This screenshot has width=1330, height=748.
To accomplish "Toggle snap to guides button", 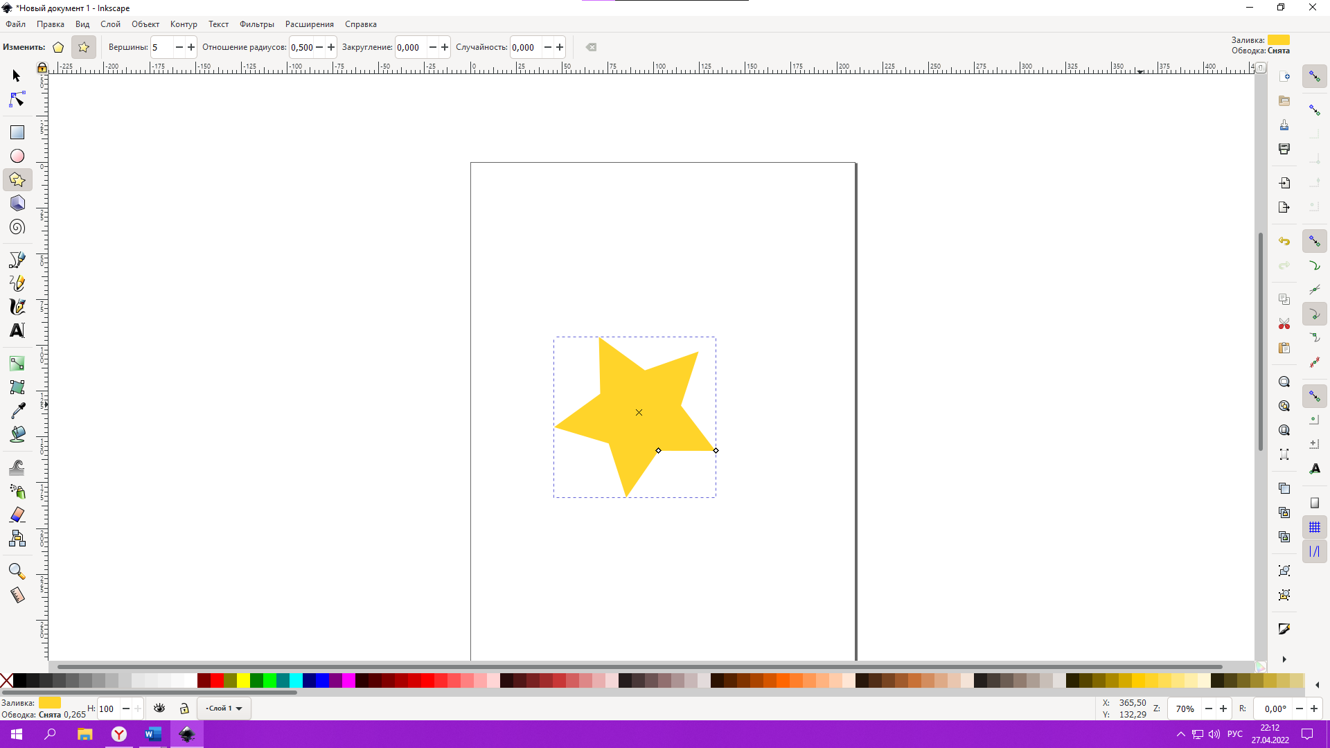I will [x=1314, y=552].
